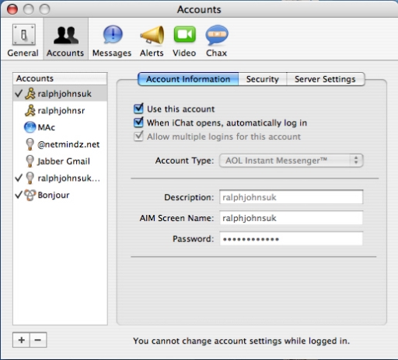Select the MAc account row
The width and height of the screenshot is (398, 360).
[60, 127]
